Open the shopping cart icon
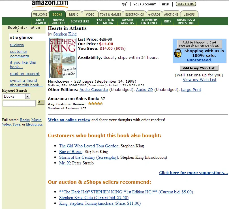The image size is (229, 209). [x=125, y=4]
